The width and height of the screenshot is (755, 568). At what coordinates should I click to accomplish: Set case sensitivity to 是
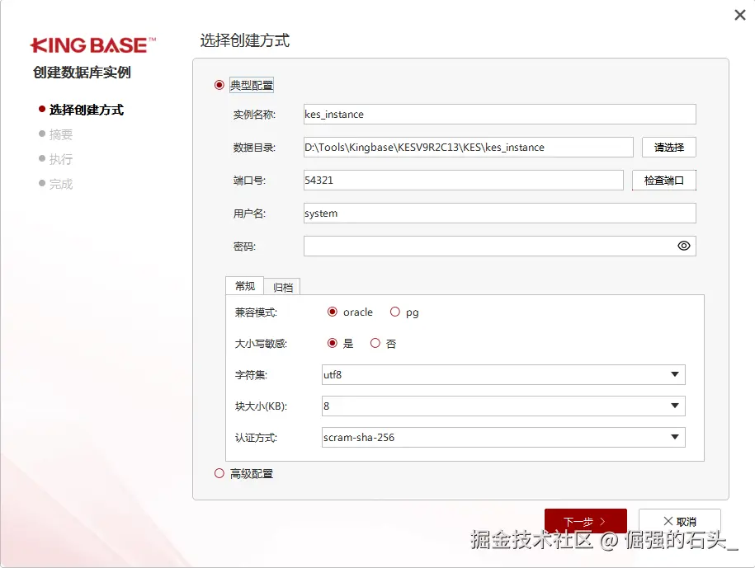pos(333,343)
